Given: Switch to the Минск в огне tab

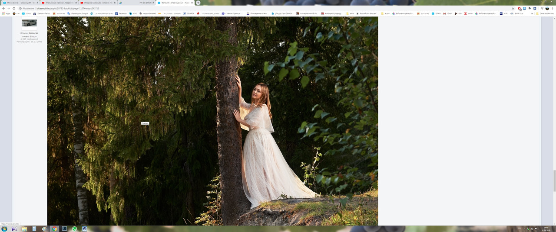Looking at the screenshot, I should click(20, 3).
